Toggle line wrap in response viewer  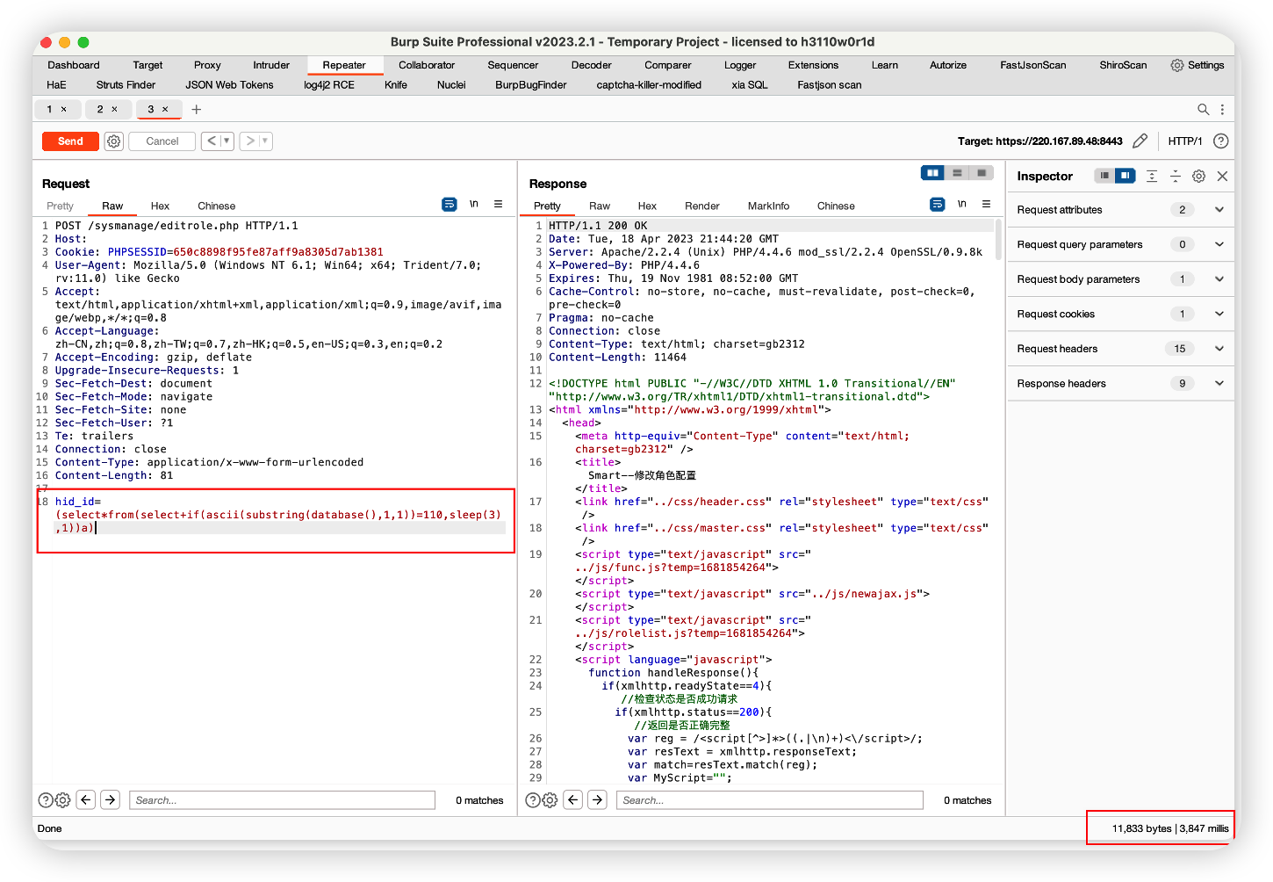pyautogui.click(x=938, y=204)
